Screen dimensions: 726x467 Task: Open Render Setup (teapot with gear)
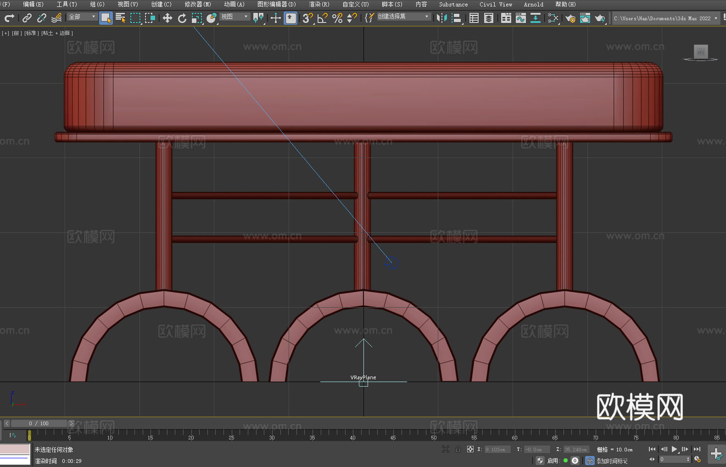pos(570,18)
